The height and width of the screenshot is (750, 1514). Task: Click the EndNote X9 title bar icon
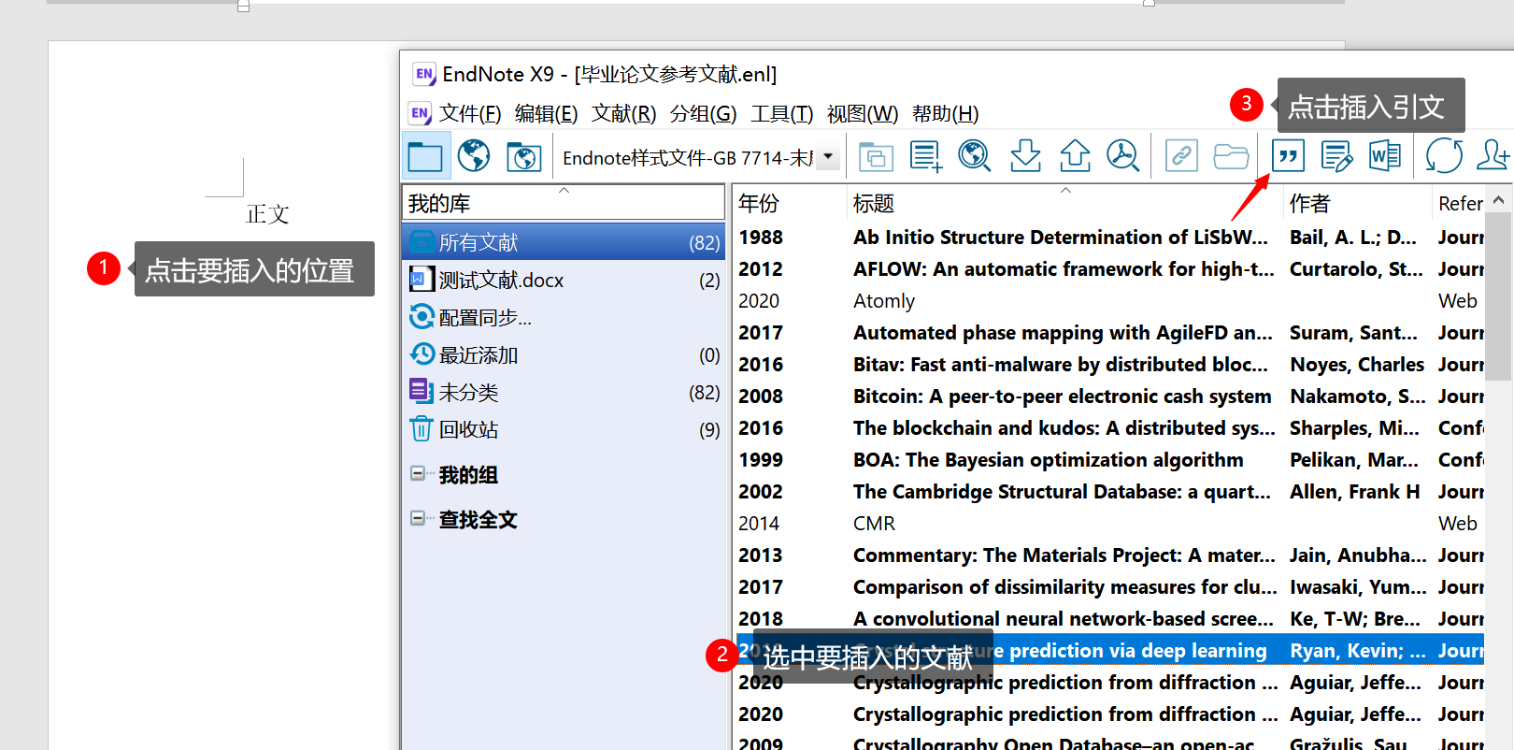pyautogui.click(x=424, y=74)
